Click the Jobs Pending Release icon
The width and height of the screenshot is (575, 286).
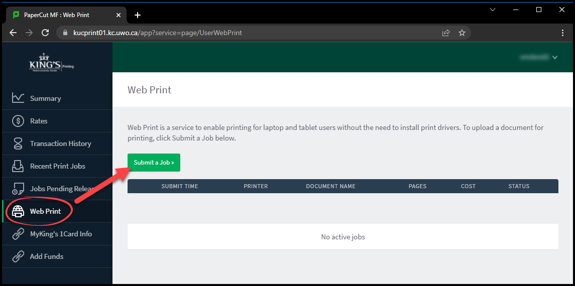[x=18, y=189]
